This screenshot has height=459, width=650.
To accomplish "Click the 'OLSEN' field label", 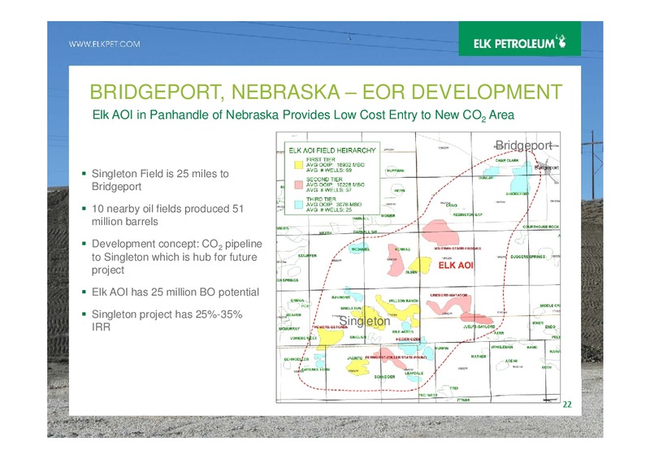I will point(411,272).
